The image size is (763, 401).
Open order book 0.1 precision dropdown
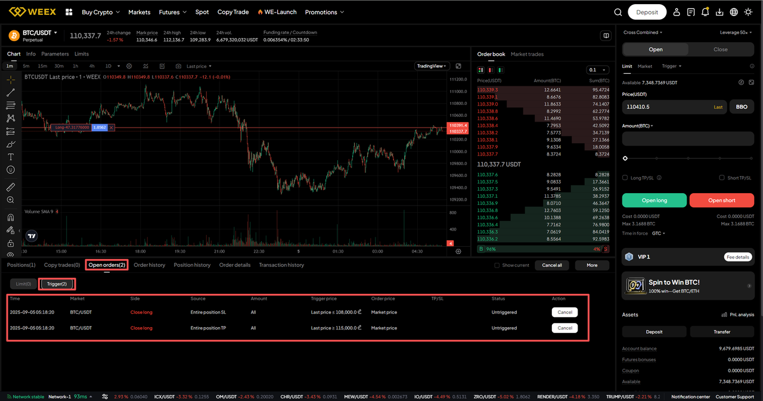coord(597,70)
